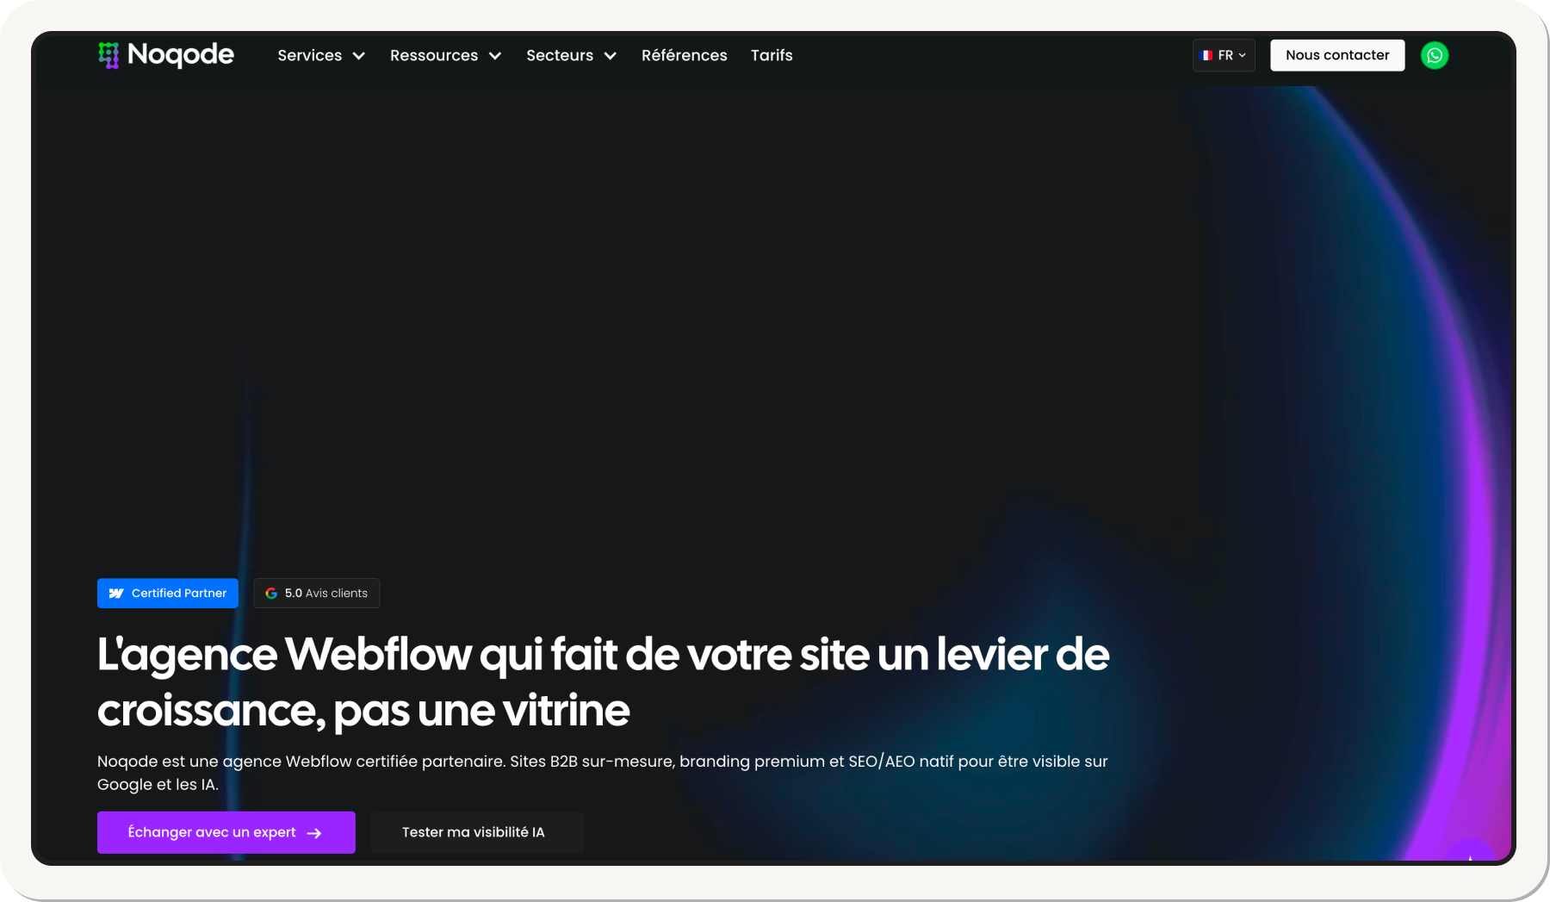
Task: Open the Services menu
Action: pyautogui.click(x=321, y=55)
